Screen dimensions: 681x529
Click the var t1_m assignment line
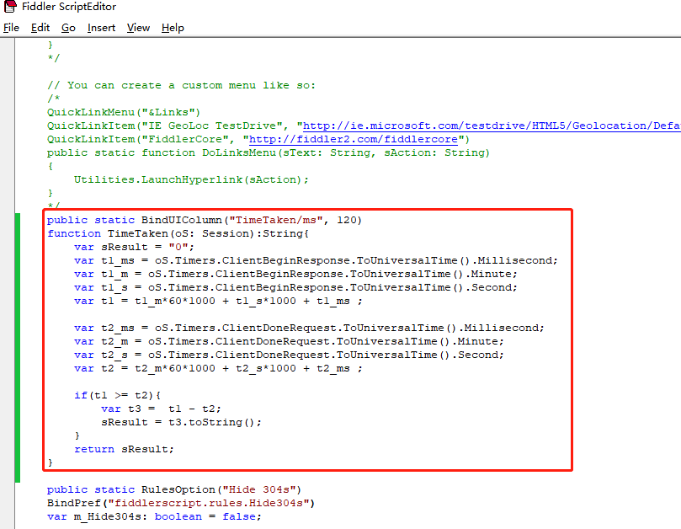tap(295, 274)
